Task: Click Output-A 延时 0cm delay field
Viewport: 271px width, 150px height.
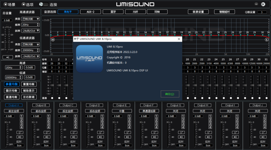Action: [19, 146]
